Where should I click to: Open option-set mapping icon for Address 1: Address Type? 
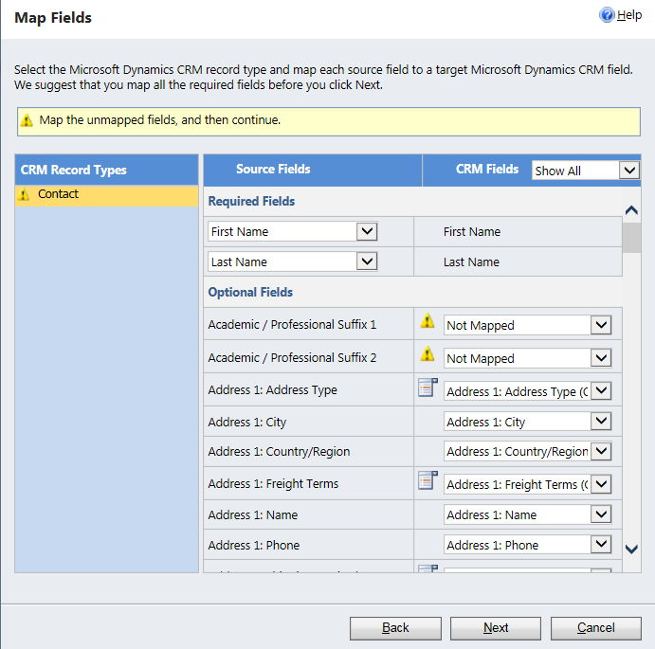coord(428,388)
